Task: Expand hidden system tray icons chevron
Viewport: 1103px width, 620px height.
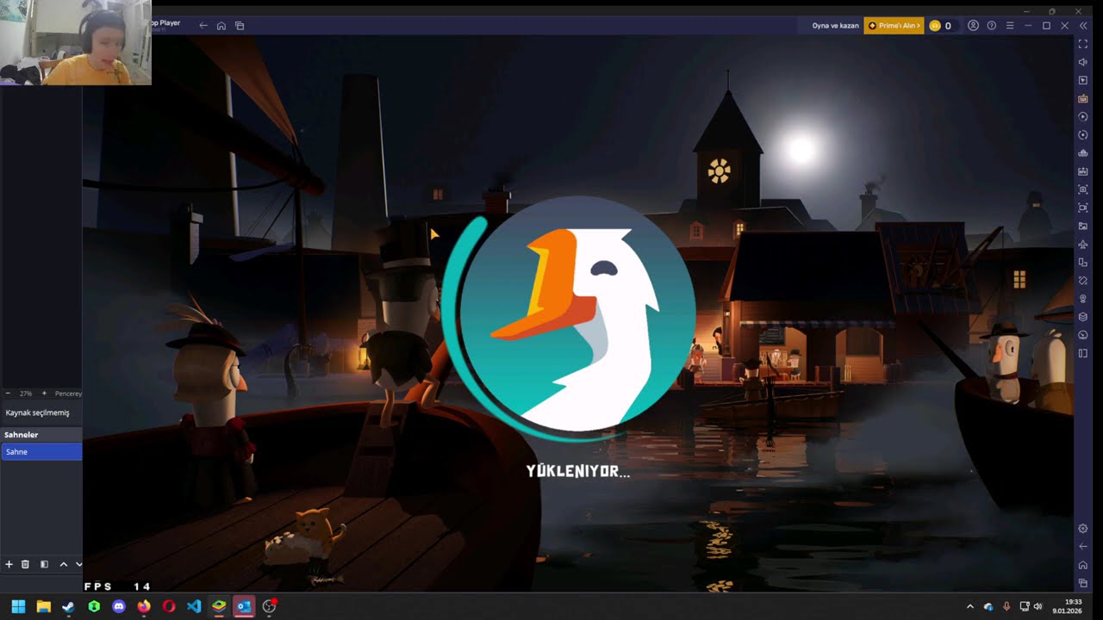Action: tap(970, 606)
